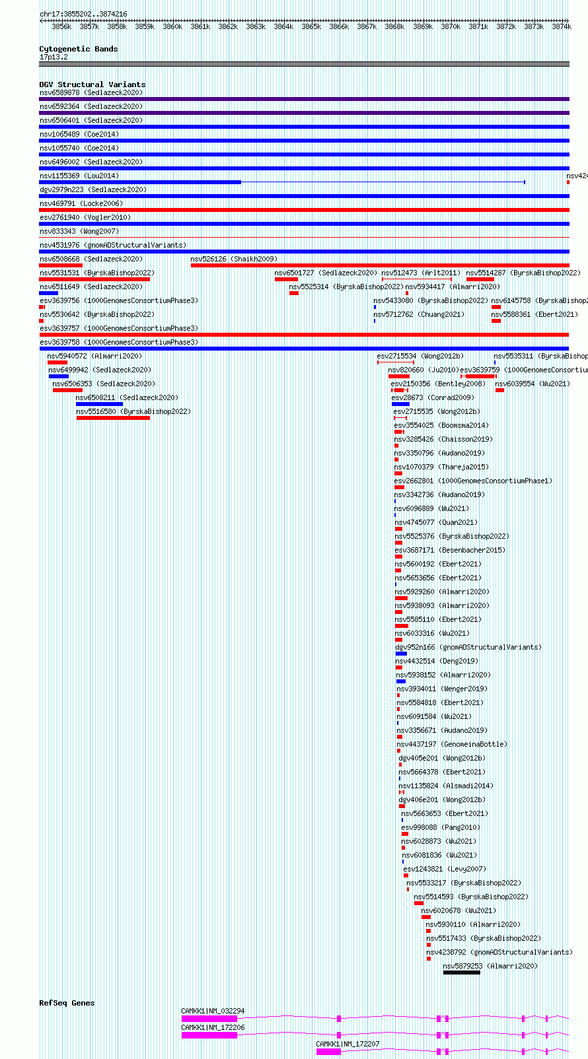The width and height of the screenshot is (588, 1059).
Task: Click nsv6501727 (Sedlazeck2020) label
Action: point(326,273)
